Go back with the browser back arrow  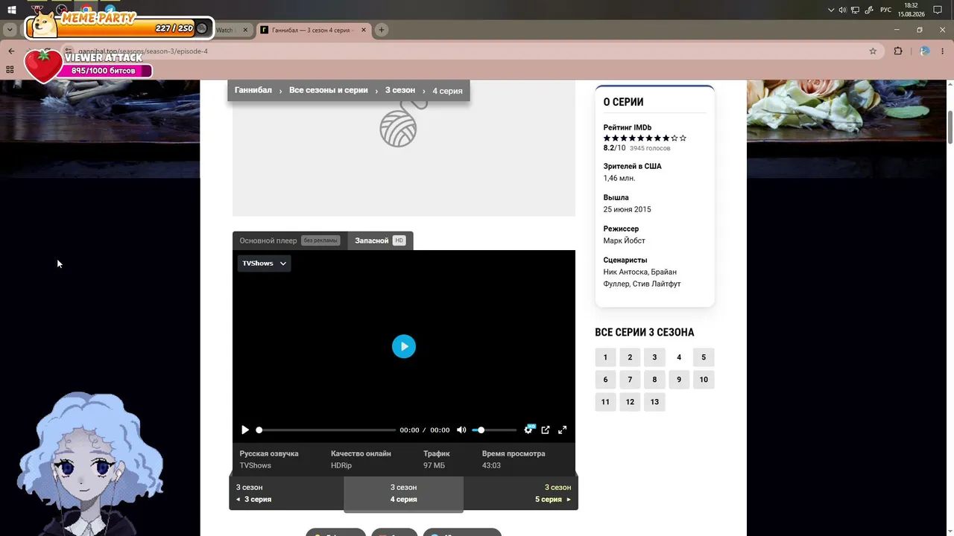[11, 51]
